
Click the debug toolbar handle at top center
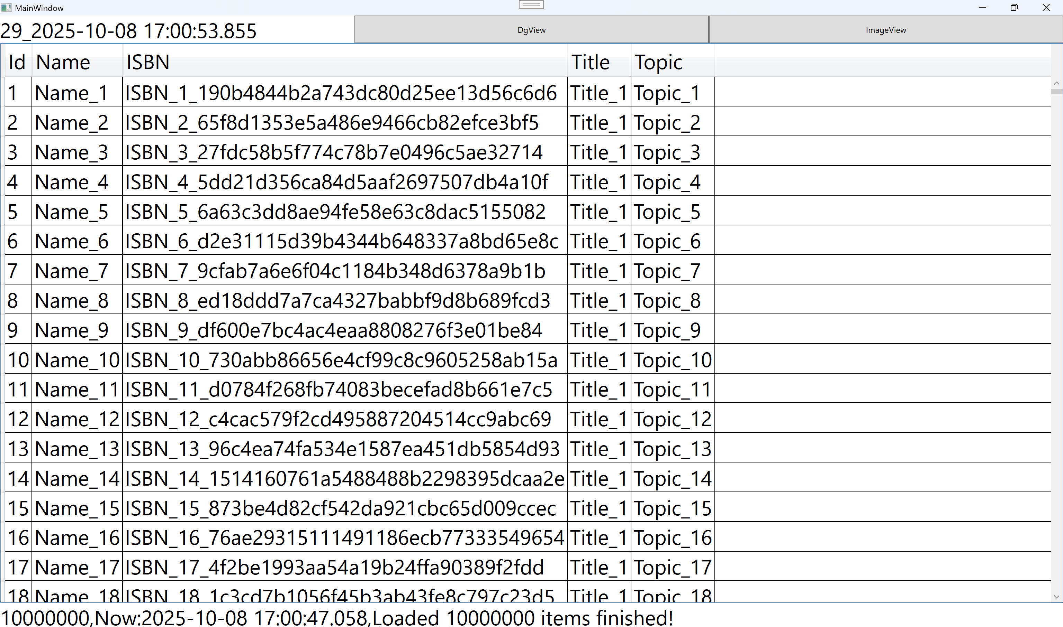click(x=531, y=4)
